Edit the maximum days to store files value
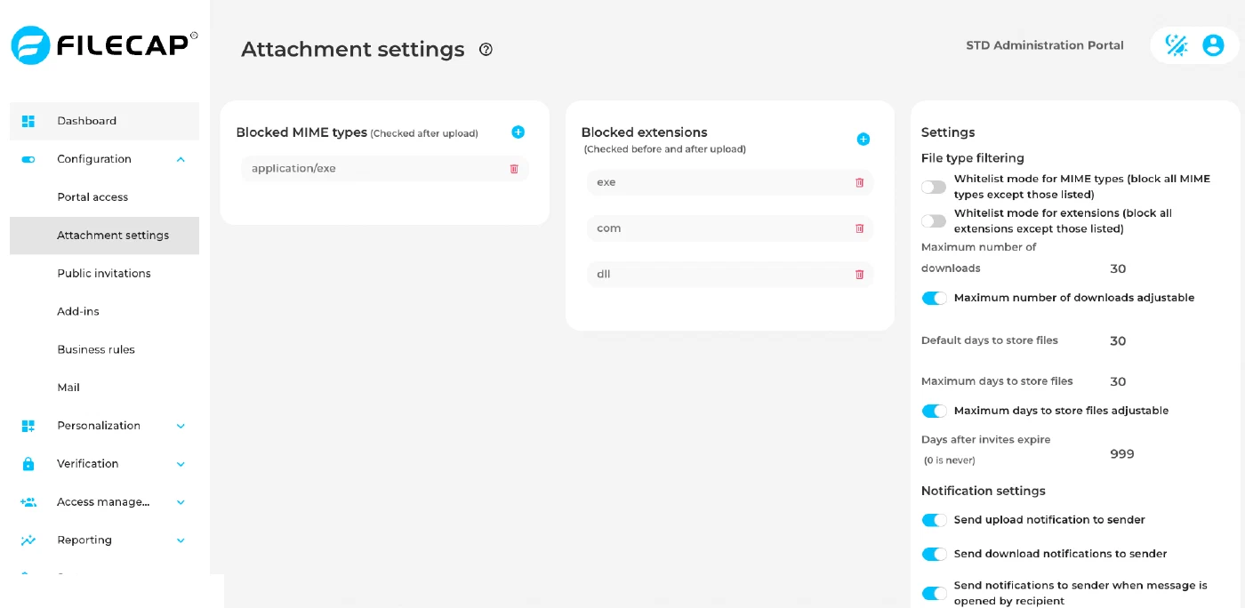The height and width of the screenshot is (608, 1245). (1118, 382)
